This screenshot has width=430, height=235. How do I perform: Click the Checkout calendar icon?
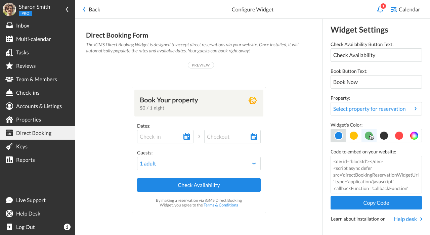[254, 137]
